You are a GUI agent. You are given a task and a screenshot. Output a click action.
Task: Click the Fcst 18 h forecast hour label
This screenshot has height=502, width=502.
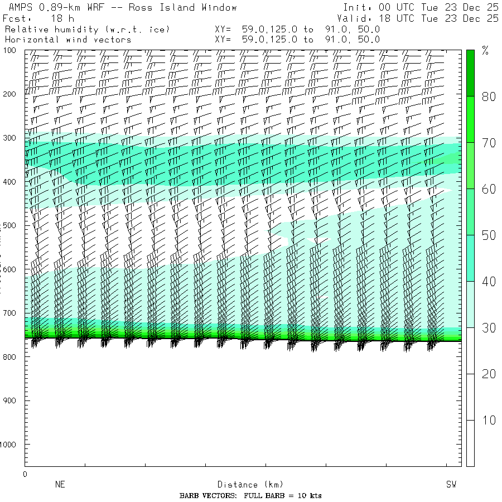(x=38, y=18)
